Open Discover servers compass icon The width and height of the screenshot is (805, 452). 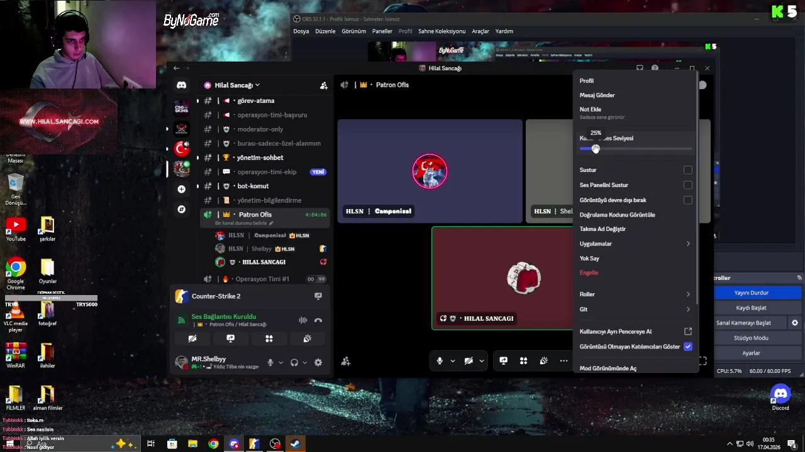coord(181,209)
